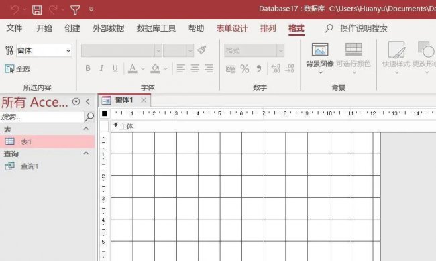Select the 窗体1 document tab

pos(124,100)
